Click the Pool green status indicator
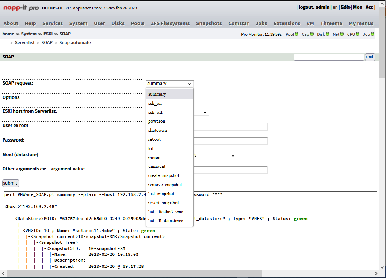 pos(297,34)
